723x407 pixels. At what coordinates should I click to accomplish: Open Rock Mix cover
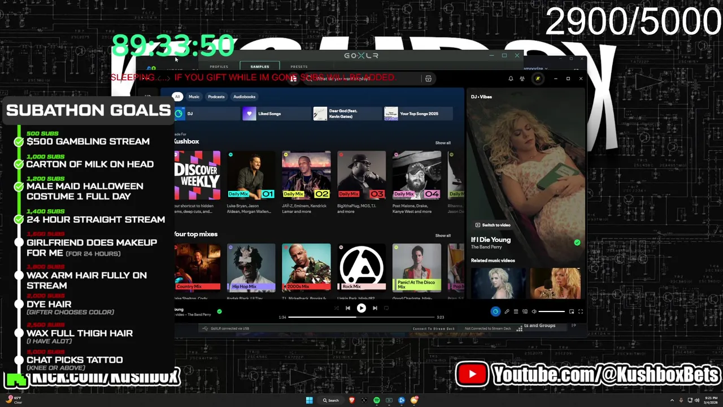(361, 267)
